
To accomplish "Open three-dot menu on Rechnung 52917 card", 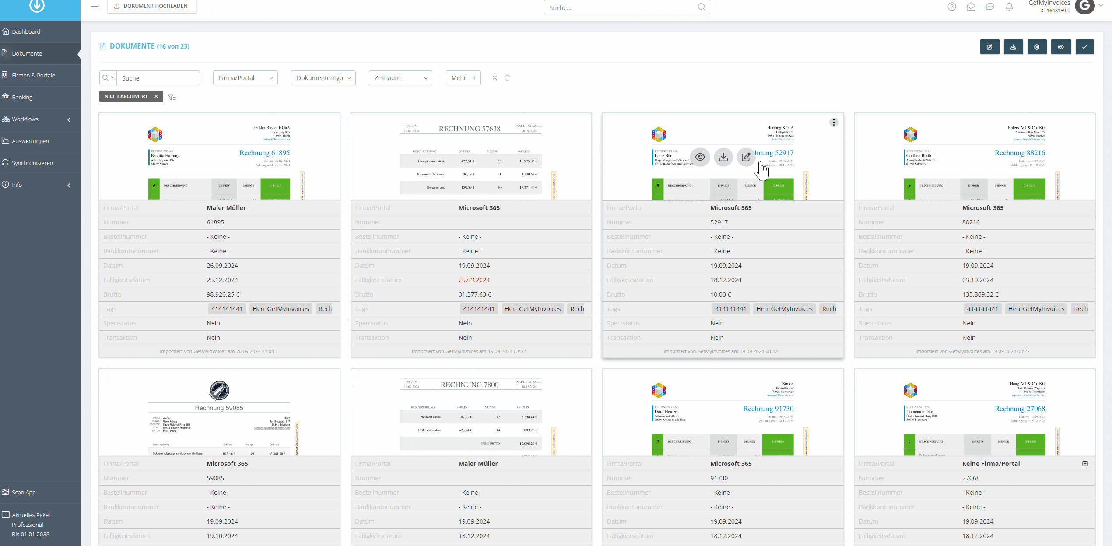I will pos(834,122).
